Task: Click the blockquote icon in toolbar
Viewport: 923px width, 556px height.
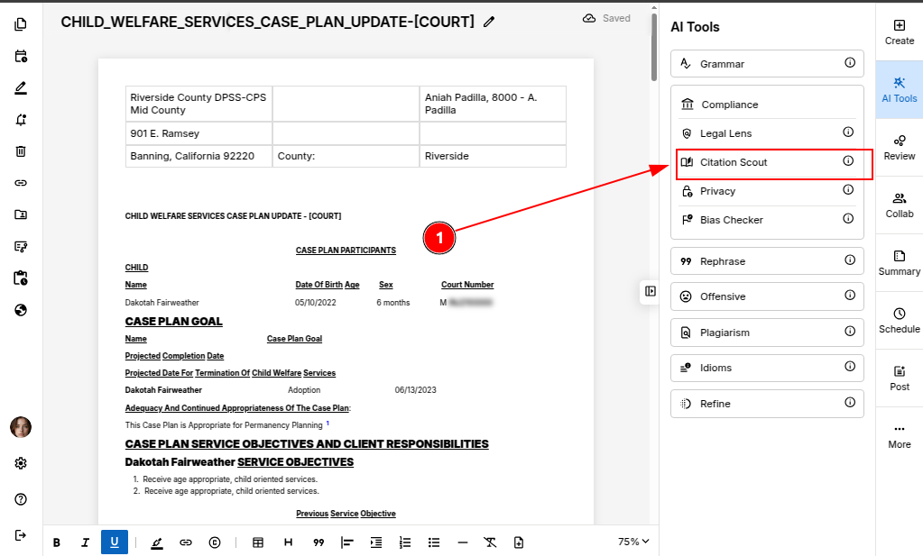Action: click(318, 542)
